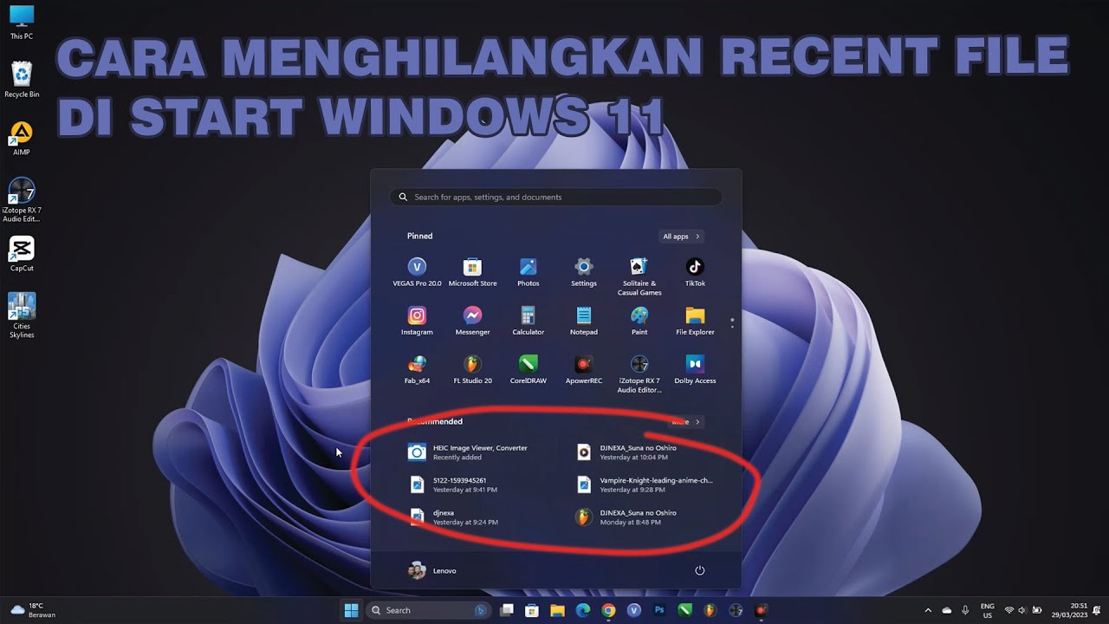The width and height of the screenshot is (1109, 624).
Task: Open Solitaire & Casual Games
Action: 639,276
